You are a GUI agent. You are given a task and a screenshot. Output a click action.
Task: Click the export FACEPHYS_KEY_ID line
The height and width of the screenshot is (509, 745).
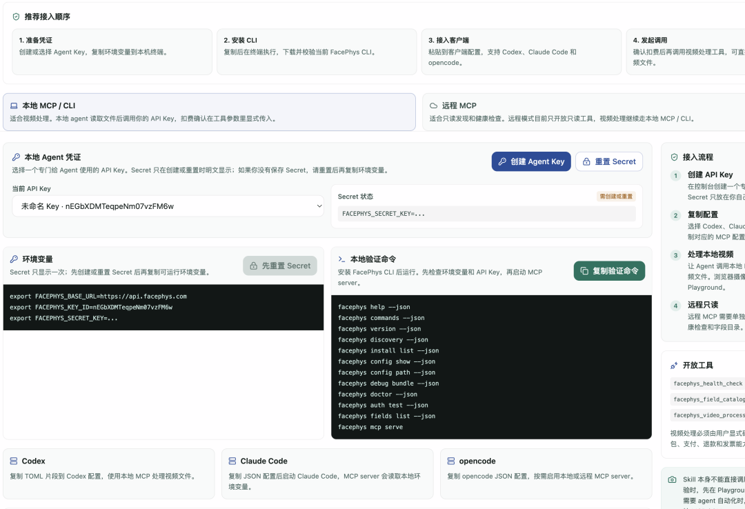[x=91, y=307]
